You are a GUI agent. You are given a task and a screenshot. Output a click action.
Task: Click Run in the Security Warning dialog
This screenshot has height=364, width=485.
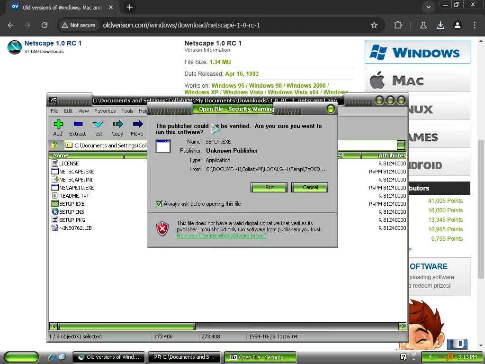pos(269,187)
